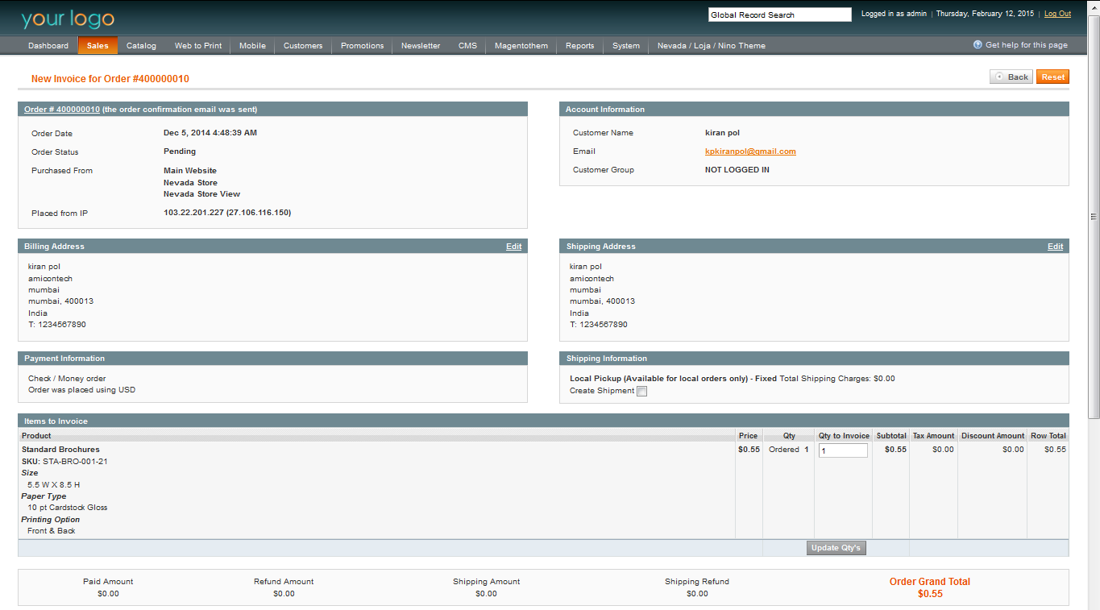The image size is (1100, 610).
Task: Open the CMS menu
Action: coord(467,46)
